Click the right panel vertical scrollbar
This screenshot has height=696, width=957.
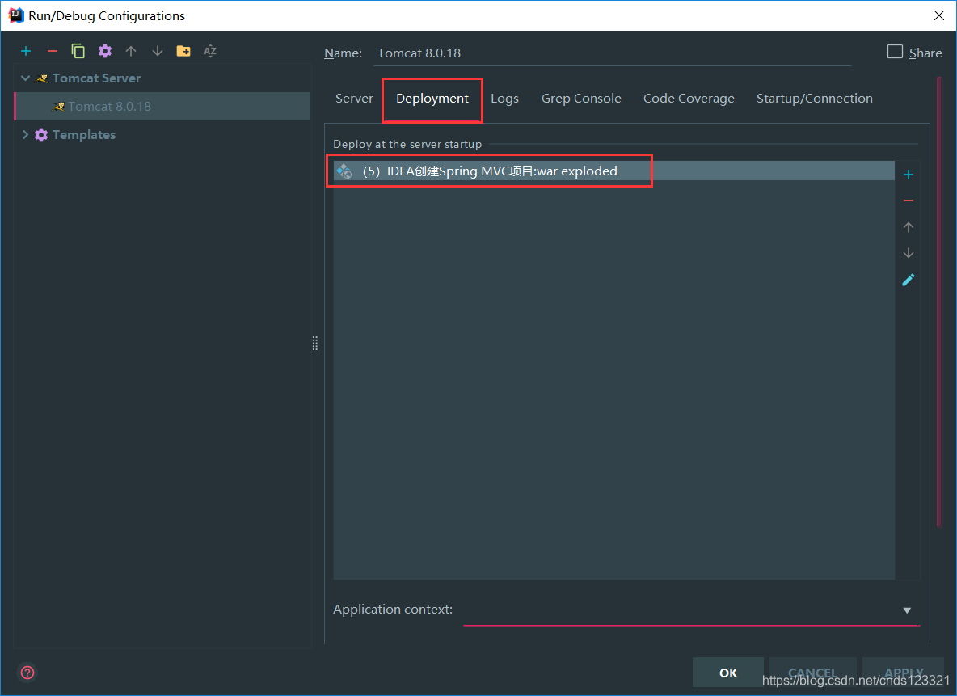(x=939, y=302)
